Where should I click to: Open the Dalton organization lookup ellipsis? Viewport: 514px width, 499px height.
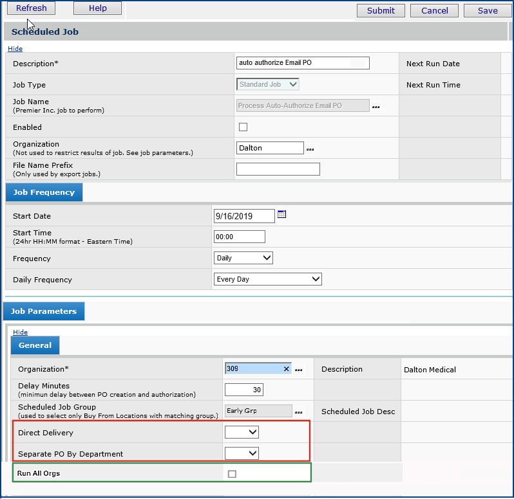pyautogui.click(x=310, y=149)
